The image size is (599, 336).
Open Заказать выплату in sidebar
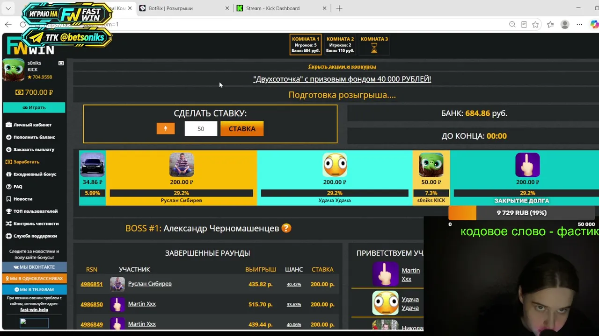coord(30,150)
